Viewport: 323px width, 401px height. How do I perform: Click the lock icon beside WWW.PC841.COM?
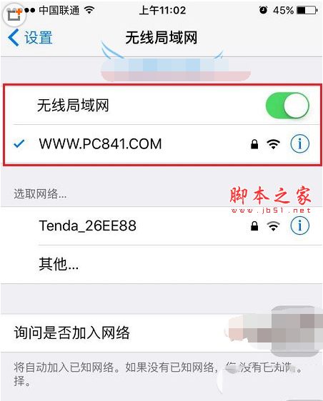point(254,144)
